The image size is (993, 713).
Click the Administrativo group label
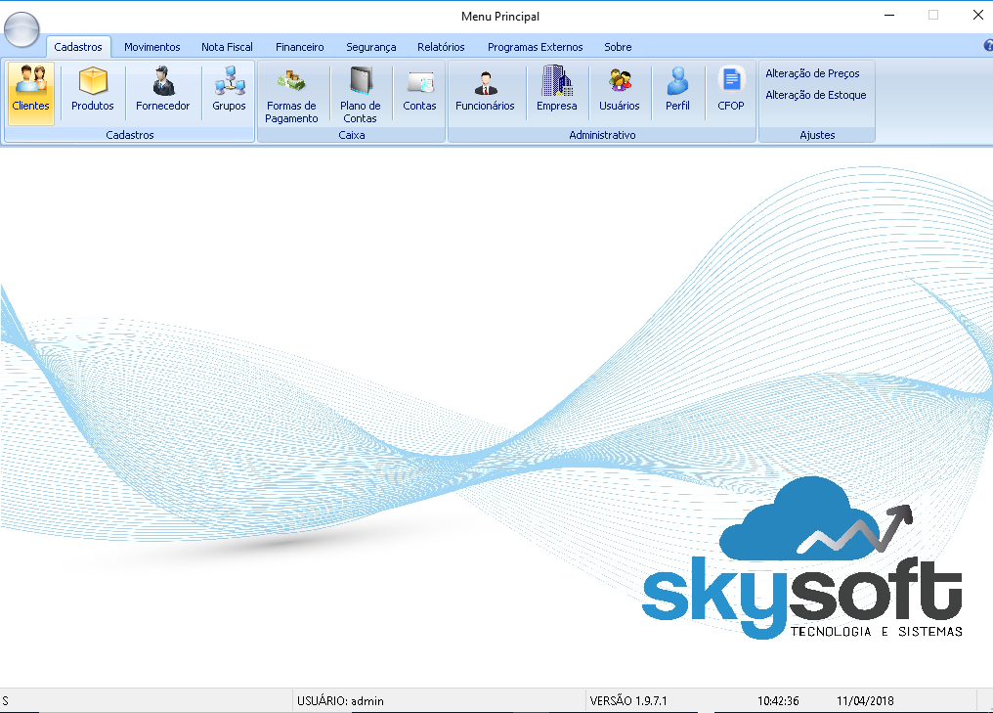click(602, 135)
